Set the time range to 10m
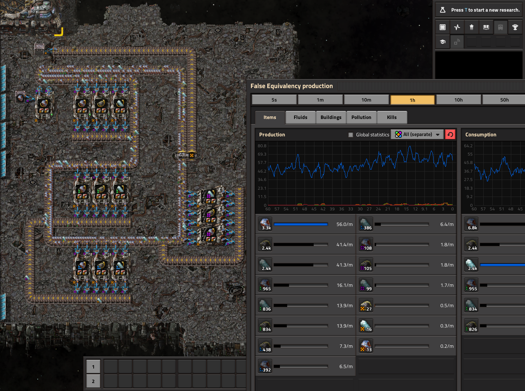 tap(366, 100)
